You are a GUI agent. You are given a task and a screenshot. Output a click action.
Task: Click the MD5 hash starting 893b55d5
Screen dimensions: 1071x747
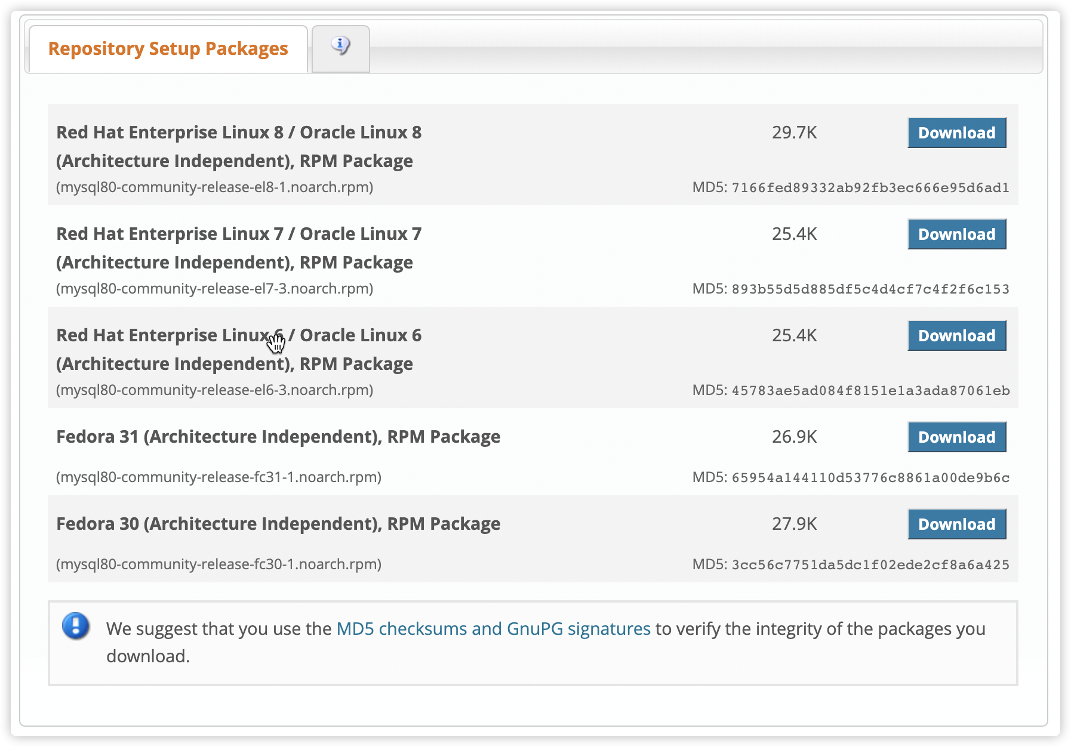point(870,289)
